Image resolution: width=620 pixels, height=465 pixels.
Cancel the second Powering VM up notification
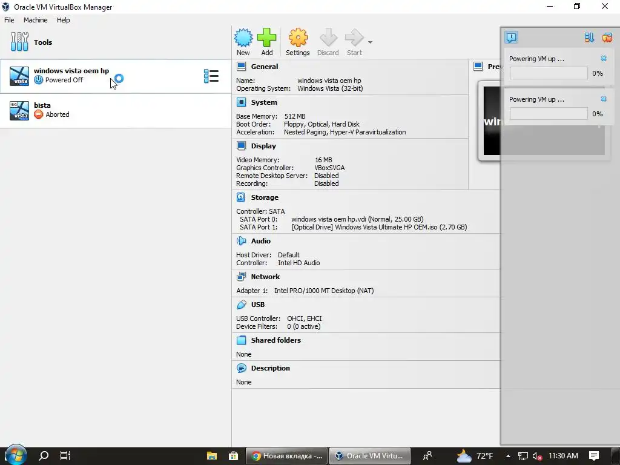pos(604,99)
